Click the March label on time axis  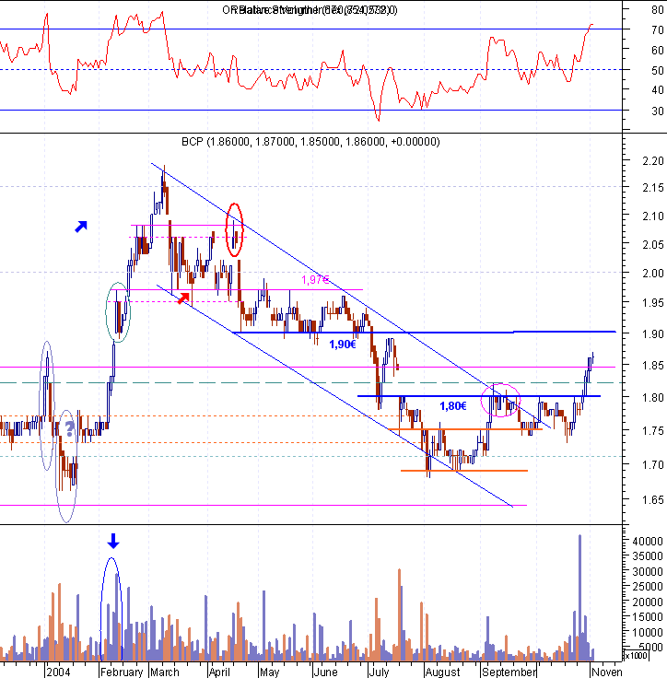[x=165, y=672]
